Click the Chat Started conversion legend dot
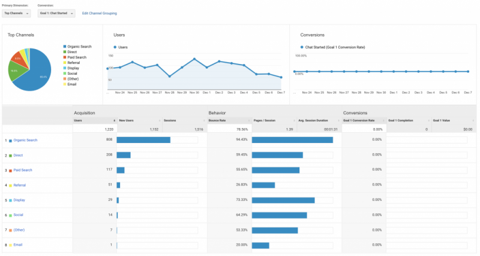Image resolution: width=480 pixels, height=256 pixels. point(302,47)
